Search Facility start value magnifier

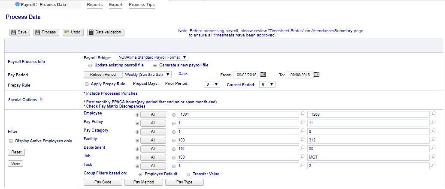303,139
